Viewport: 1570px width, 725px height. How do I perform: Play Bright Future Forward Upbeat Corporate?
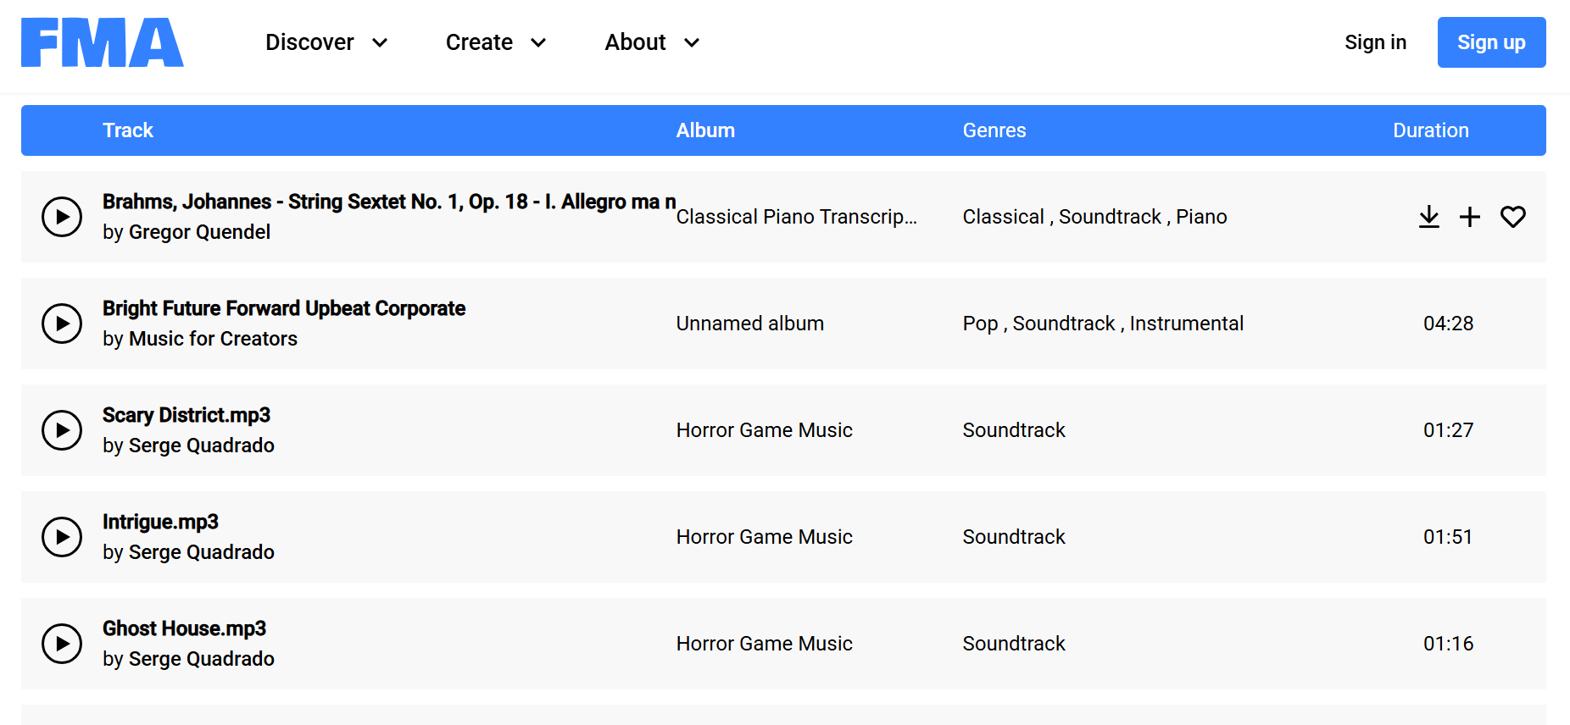[x=62, y=324]
